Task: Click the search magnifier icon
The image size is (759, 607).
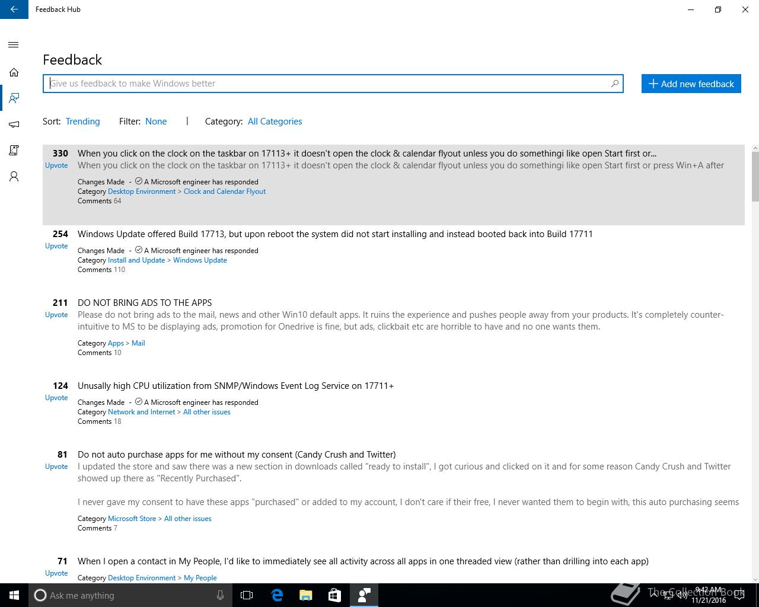Action: coord(615,84)
